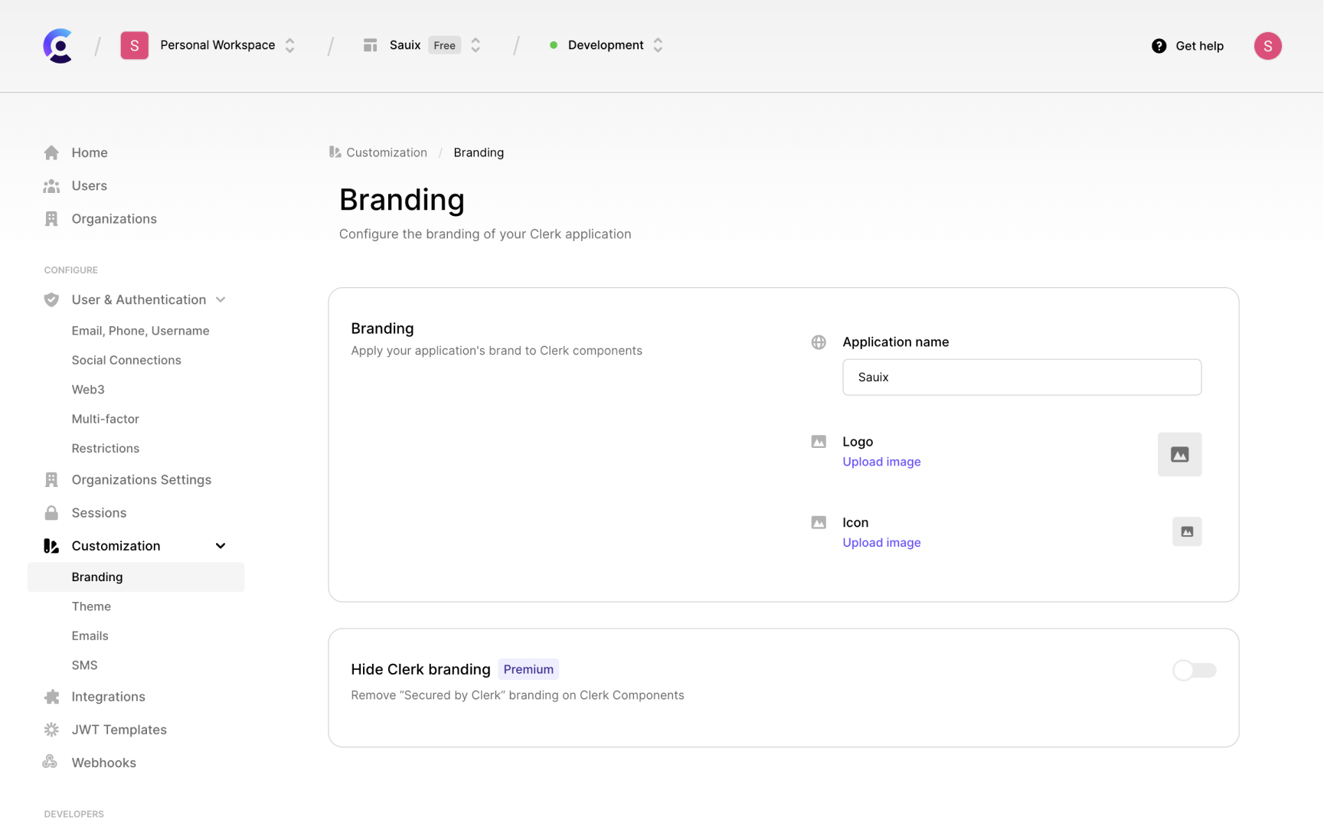
Task: Select Sessions via the lock icon
Action: coord(51,512)
